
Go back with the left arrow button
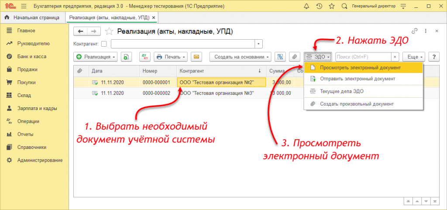pos(80,31)
